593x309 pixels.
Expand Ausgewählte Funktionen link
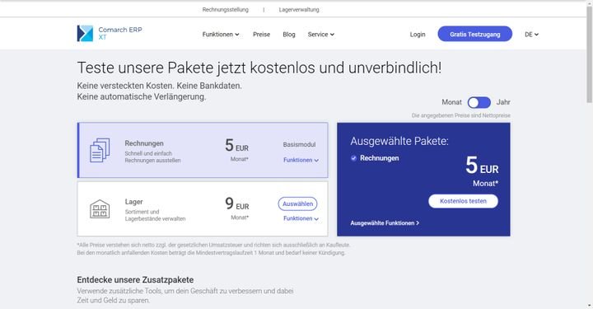[x=385, y=223]
